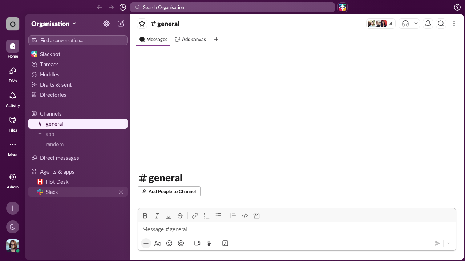
Task: Open Files in the left rail
Action: pos(13,123)
